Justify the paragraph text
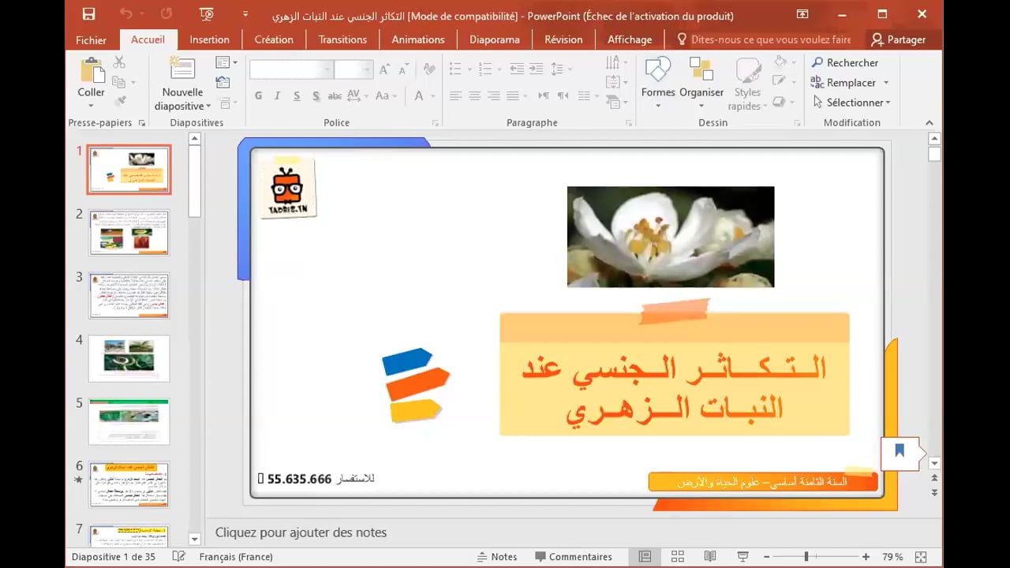The image size is (1010, 568). click(x=513, y=95)
